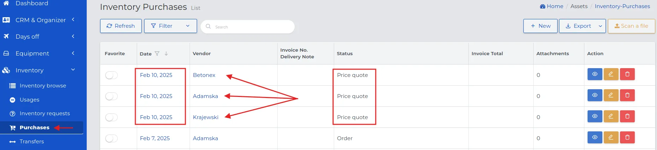657x150 pixels.
Task: Focus the Search input field
Action: pos(247,27)
